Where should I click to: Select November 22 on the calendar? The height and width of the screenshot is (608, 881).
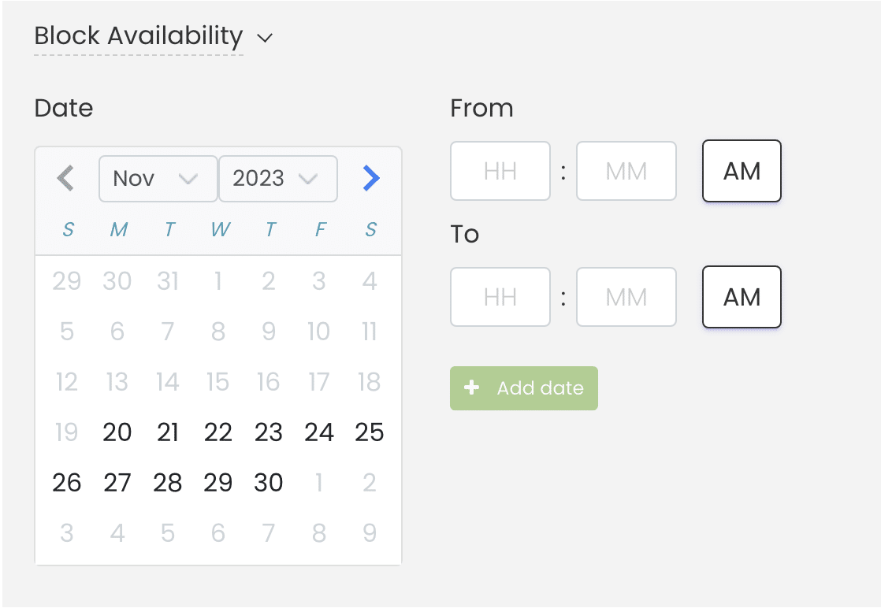point(218,432)
